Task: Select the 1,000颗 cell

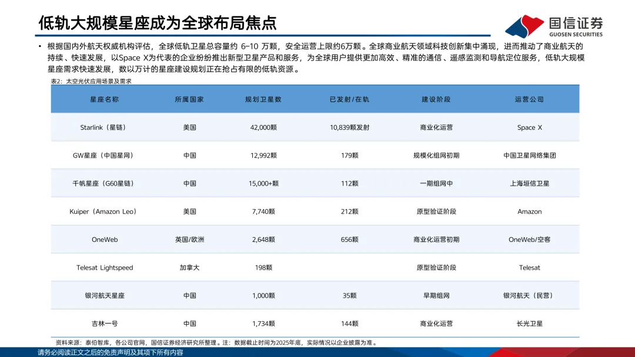Action: [263, 295]
